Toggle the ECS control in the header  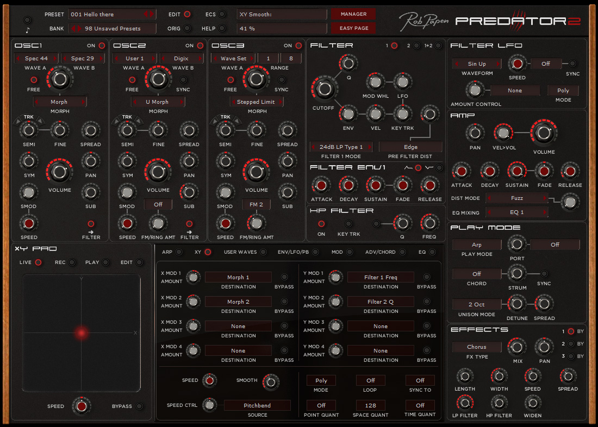pyautogui.click(x=221, y=14)
